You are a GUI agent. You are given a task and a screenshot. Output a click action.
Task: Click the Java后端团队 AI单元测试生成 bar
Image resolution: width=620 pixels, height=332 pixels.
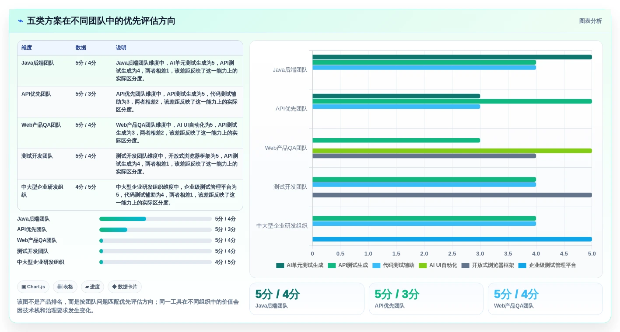[x=452, y=57]
